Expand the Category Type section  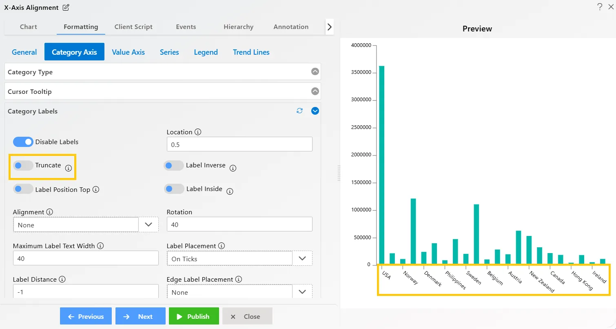tap(315, 71)
